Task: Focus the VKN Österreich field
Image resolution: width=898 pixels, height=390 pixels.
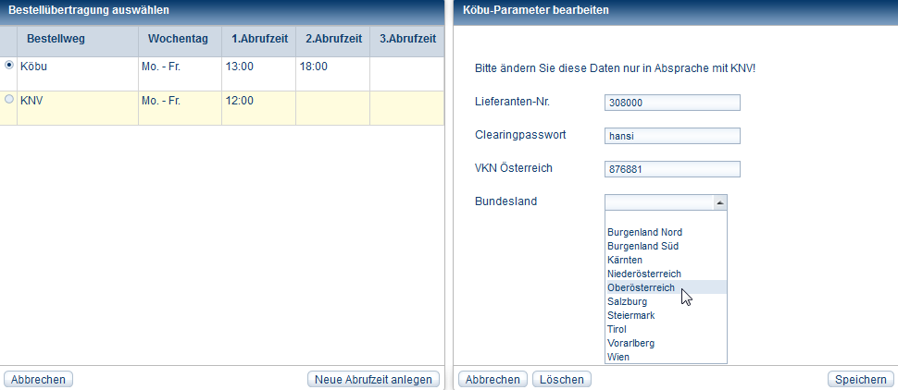Action: click(x=672, y=169)
